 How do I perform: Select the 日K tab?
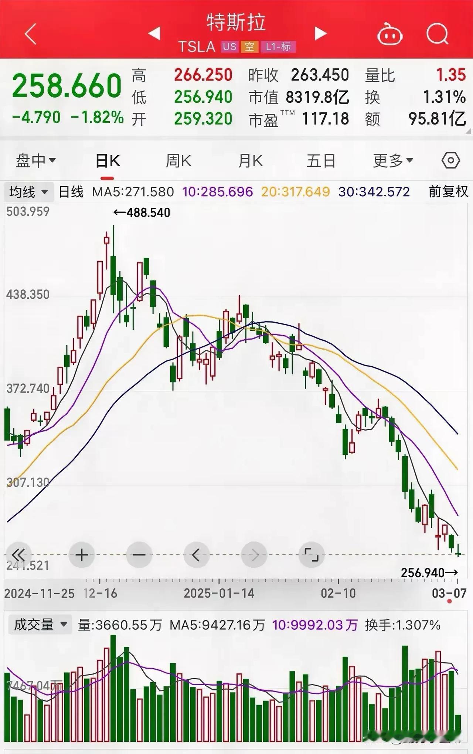[x=108, y=161]
